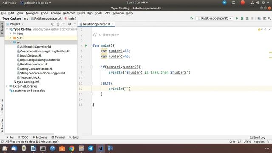Hide the Project tool window
Image resolution: width=272 pixels, height=153 pixels.
pyautogui.click(x=75, y=24)
